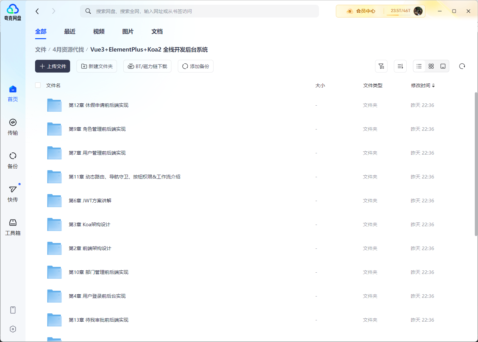The image size is (478, 342).
Task: Click folder icon of 第13章 待我审批前后端实现
Action: [x=54, y=320]
